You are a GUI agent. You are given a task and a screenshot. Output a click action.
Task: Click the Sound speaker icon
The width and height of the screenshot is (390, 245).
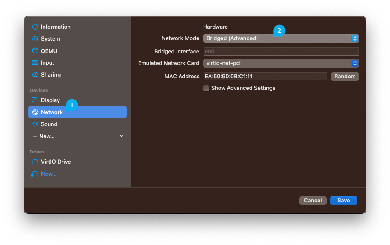pyautogui.click(x=35, y=124)
